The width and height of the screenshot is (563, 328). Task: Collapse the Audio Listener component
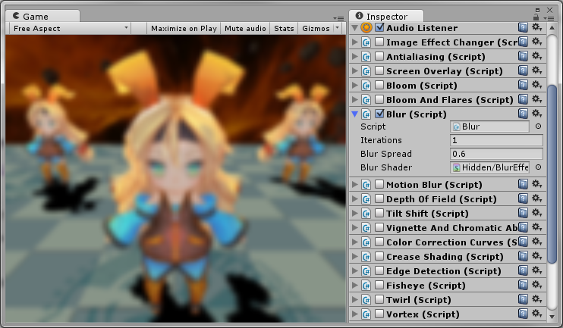pos(355,27)
